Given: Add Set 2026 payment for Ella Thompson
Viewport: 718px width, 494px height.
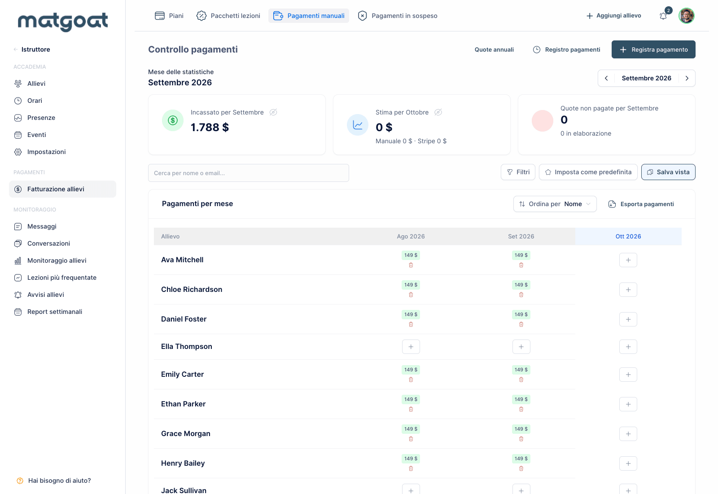Looking at the screenshot, I should click(521, 347).
